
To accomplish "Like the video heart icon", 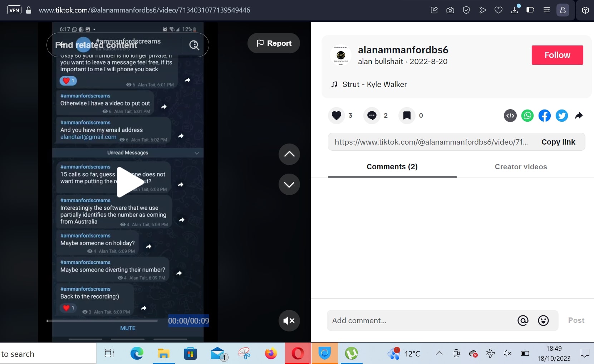I will click(337, 115).
